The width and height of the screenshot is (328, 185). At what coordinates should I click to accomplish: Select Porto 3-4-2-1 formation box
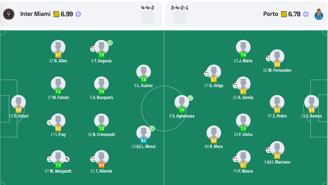(180, 17)
